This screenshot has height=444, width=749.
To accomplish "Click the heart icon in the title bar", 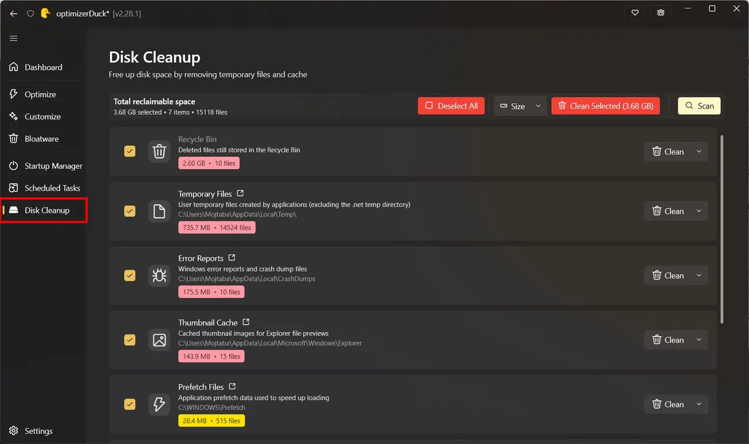I will point(635,13).
